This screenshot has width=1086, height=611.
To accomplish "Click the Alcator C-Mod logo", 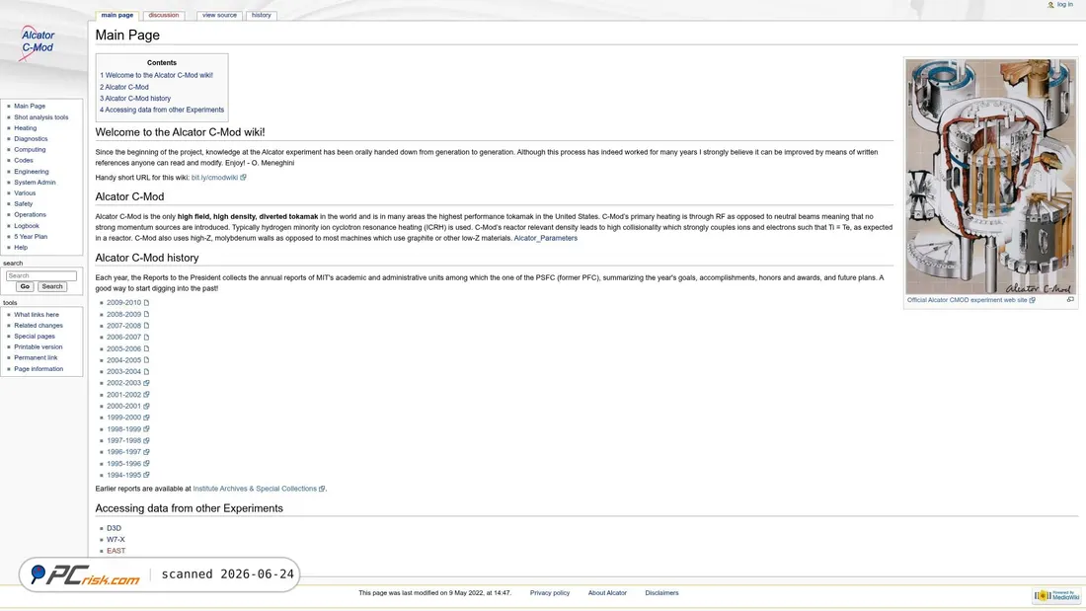I will coord(37,42).
